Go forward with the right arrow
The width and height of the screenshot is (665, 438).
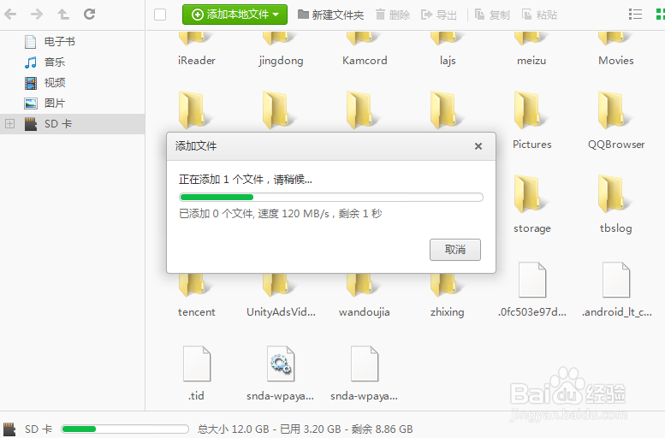click(x=37, y=15)
